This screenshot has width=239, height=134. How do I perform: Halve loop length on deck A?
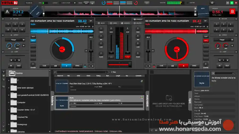11,60
